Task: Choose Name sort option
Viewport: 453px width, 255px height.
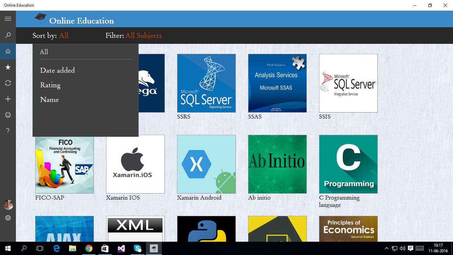Action: (x=49, y=100)
